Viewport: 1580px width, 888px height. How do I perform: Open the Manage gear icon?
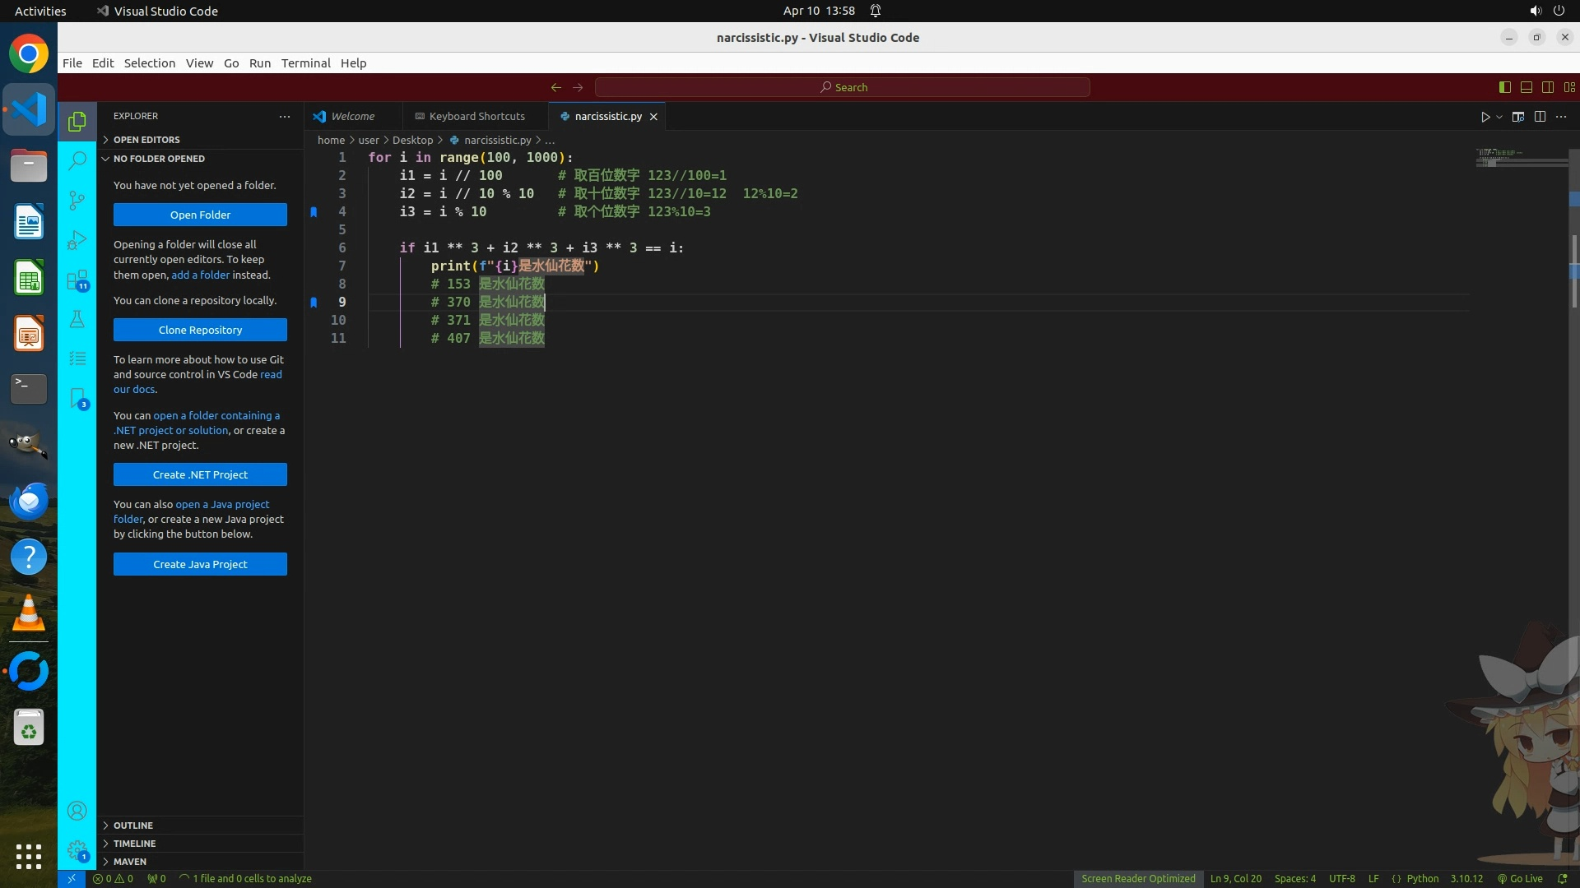pos(77,850)
